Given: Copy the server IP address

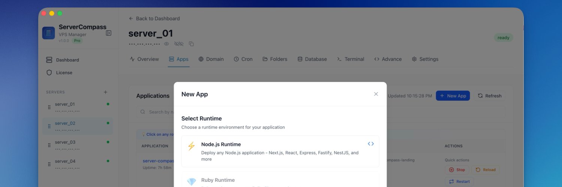Looking at the screenshot, I should 191,44.
